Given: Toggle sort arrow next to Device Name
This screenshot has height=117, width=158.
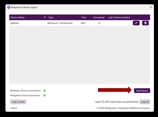Looking at the screenshot, I should pyautogui.click(x=45, y=17).
